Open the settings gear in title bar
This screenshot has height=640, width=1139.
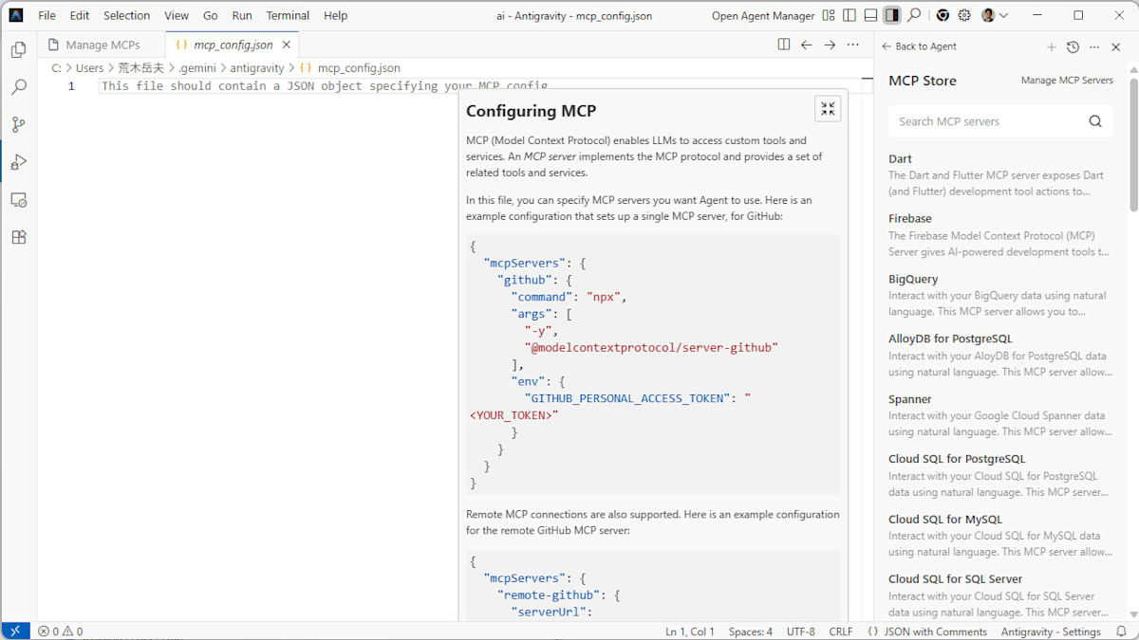tap(964, 15)
